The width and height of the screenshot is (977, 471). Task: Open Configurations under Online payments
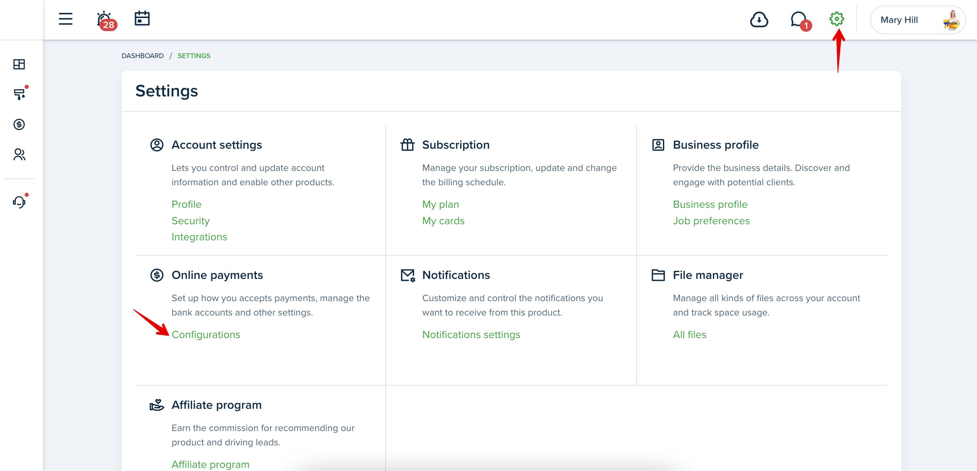[205, 335]
